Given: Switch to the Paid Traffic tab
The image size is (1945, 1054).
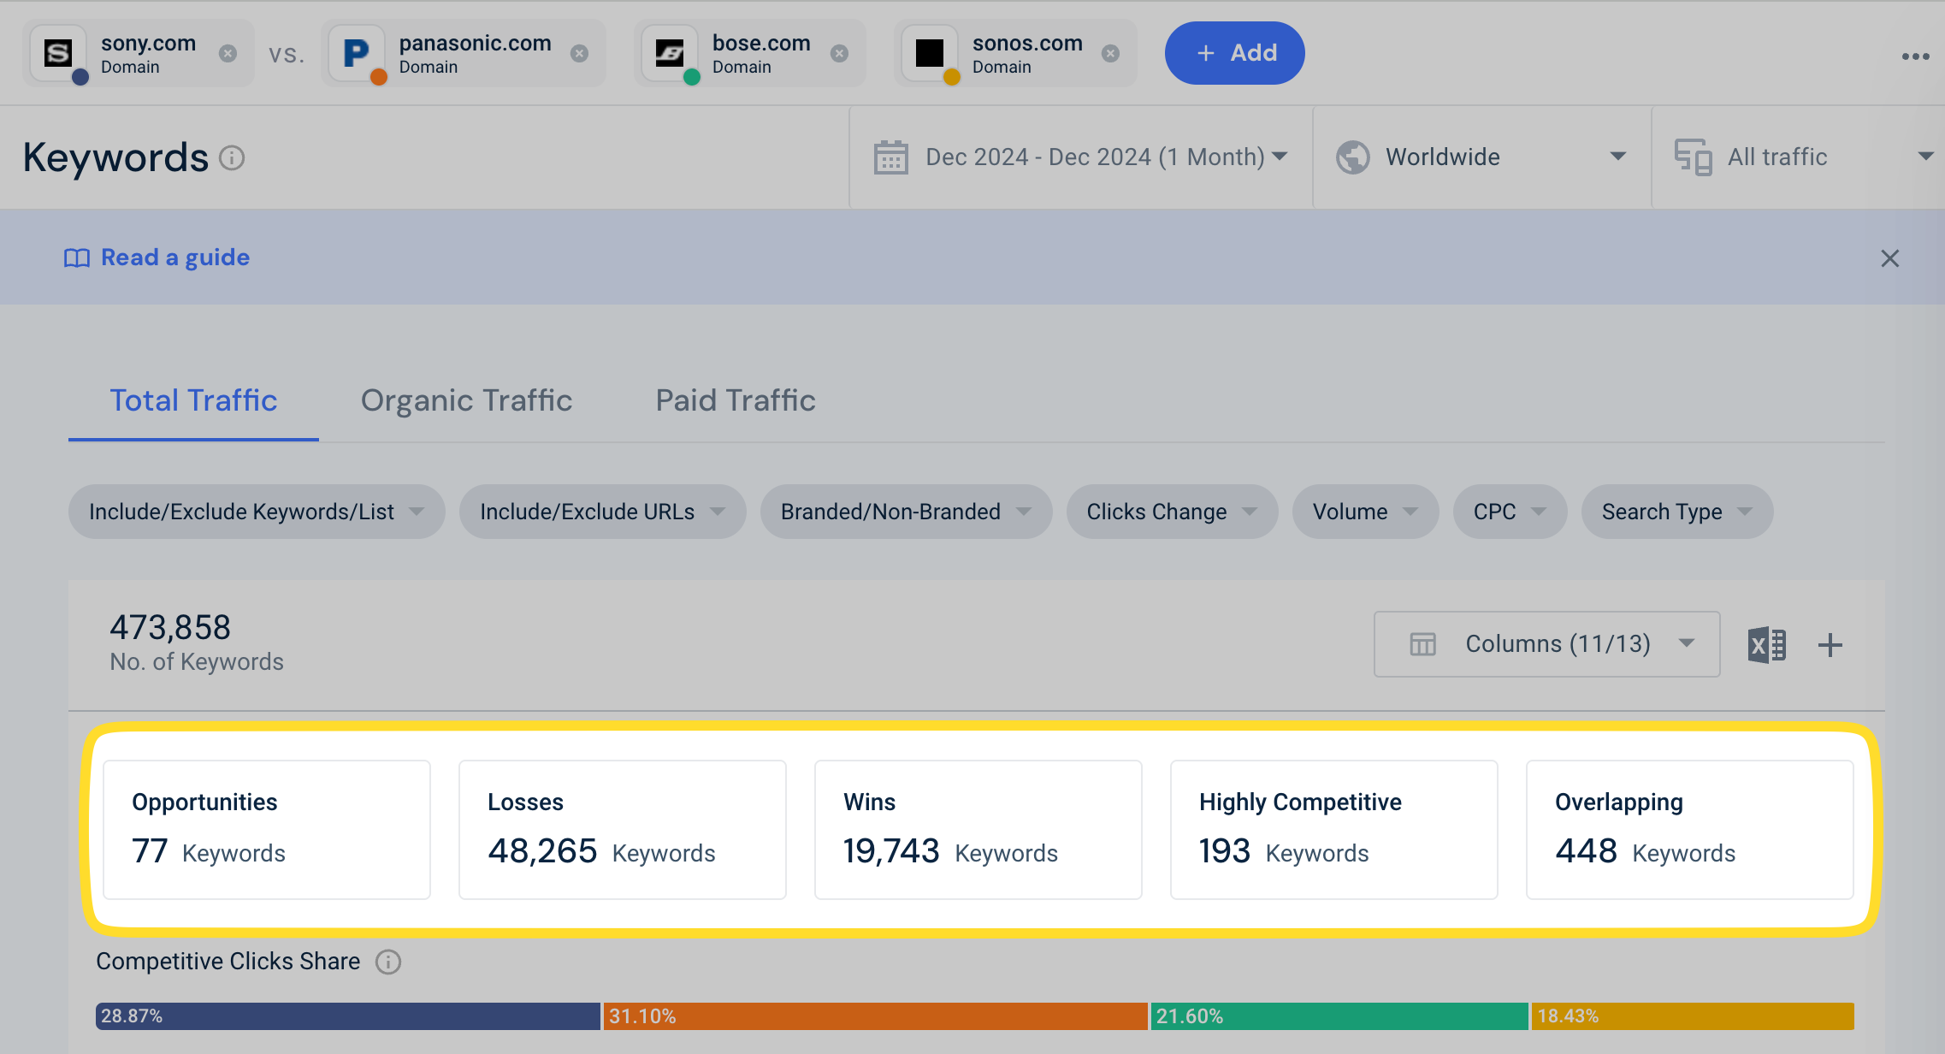Looking at the screenshot, I should [736, 400].
